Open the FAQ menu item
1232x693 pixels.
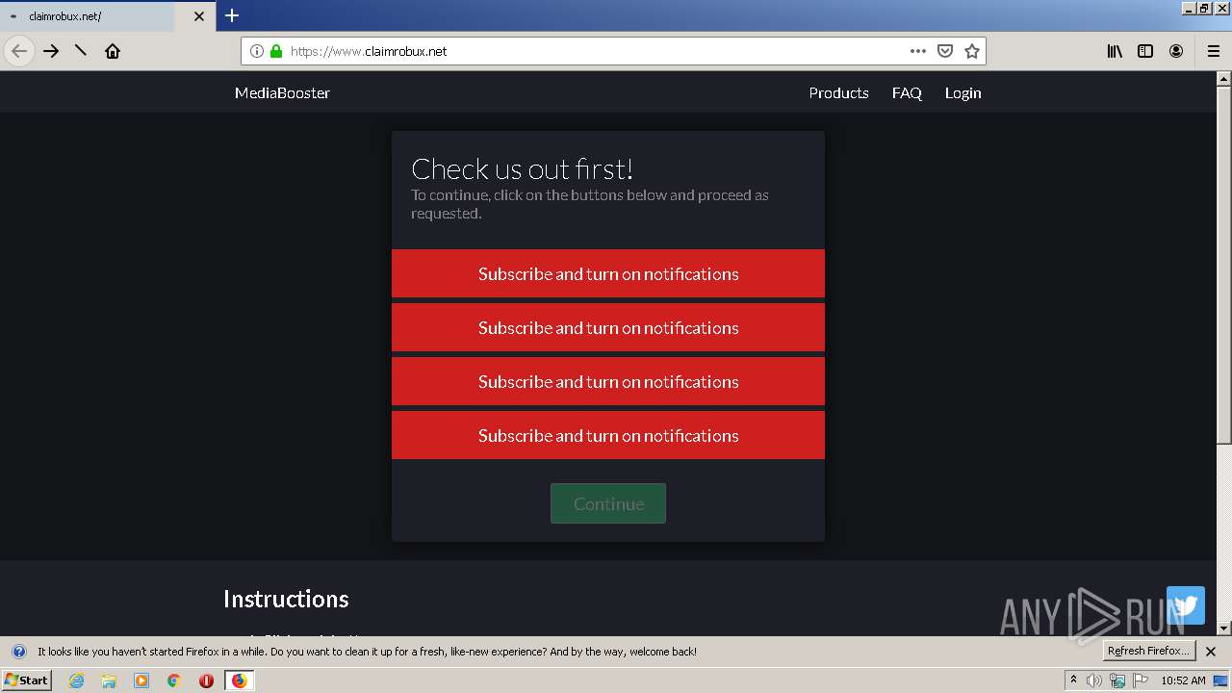click(x=907, y=93)
